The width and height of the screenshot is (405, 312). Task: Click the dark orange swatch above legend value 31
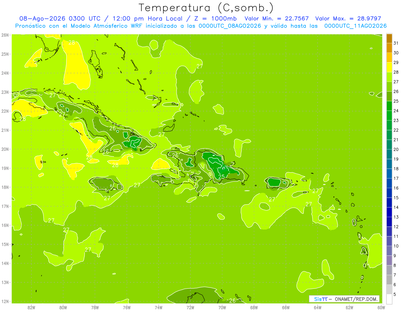(389, 39)
